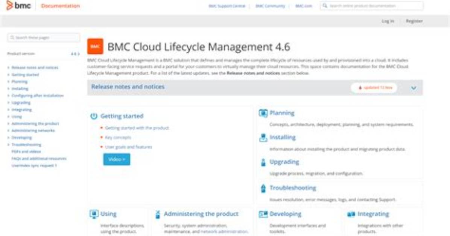Open PDFs and videos in the sidebar

(26, 151)
